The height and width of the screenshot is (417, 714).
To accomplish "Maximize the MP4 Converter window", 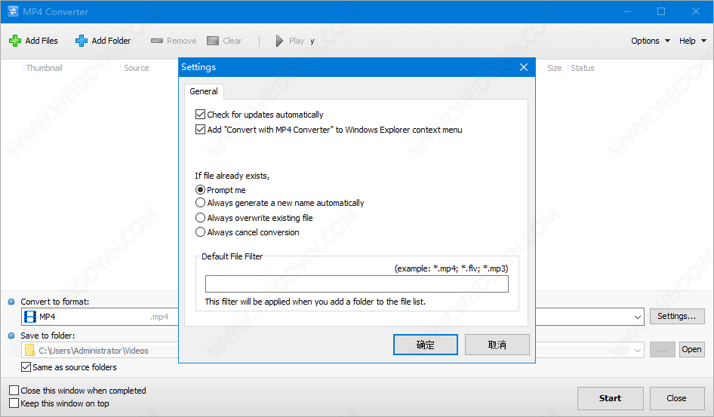I will [x=661, y=11].
